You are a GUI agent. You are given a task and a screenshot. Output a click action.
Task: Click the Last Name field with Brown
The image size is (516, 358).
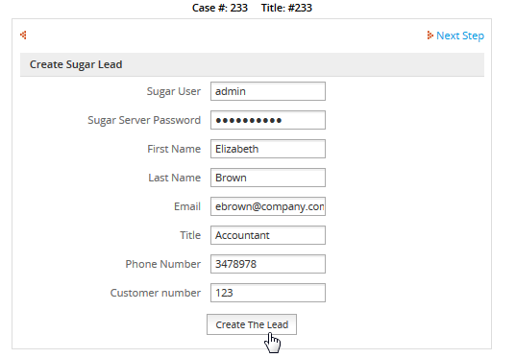coord(268,178)
